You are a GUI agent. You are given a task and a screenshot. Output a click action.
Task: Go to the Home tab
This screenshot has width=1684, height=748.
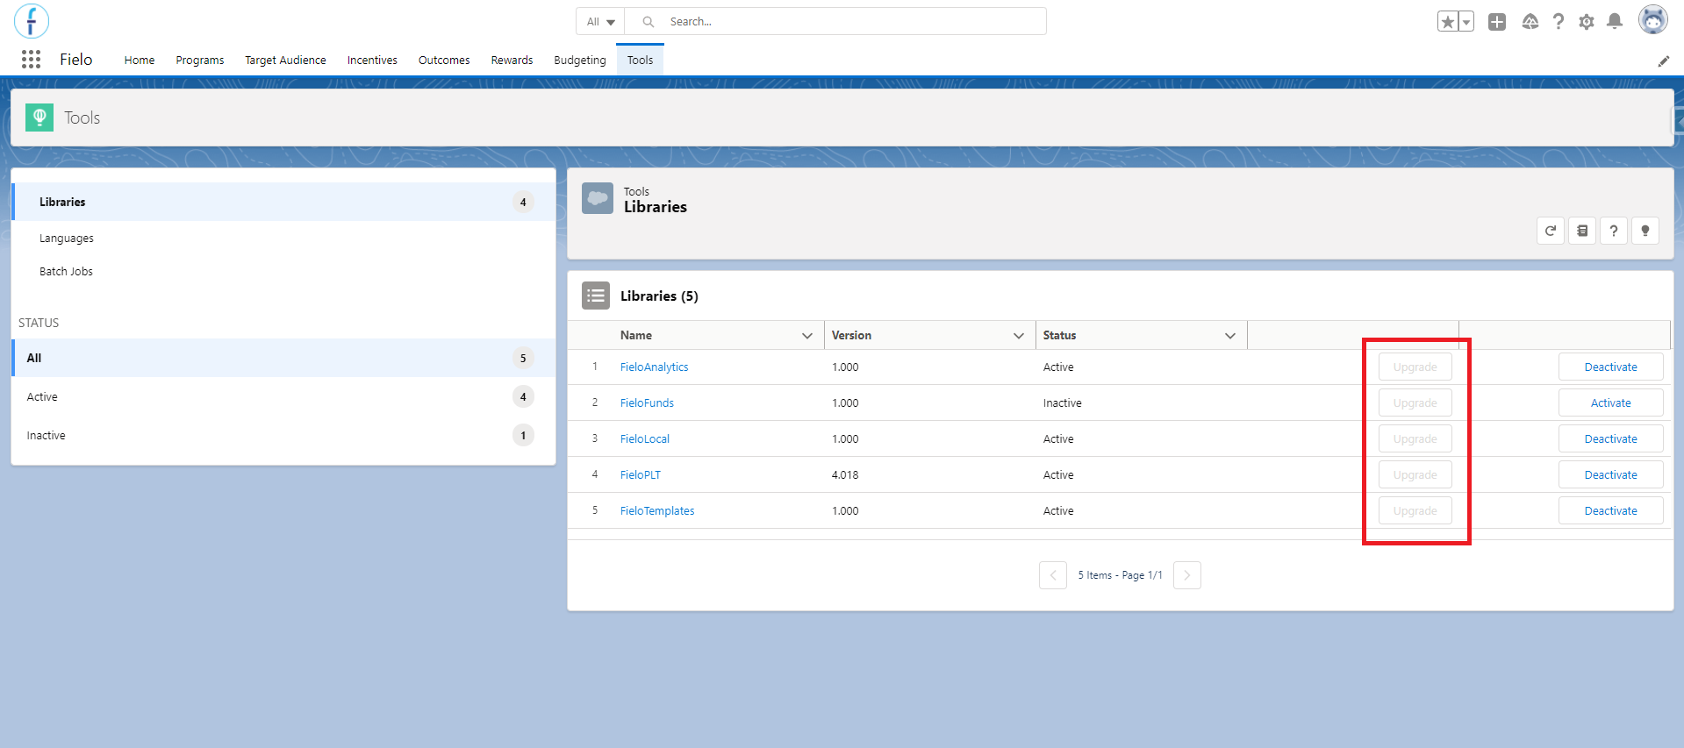pyautogui.click(x=140, y=61)
